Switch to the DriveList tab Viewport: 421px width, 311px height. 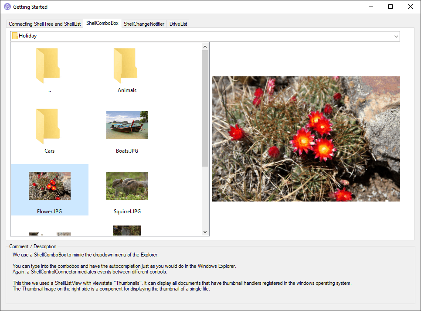(178, 24)
